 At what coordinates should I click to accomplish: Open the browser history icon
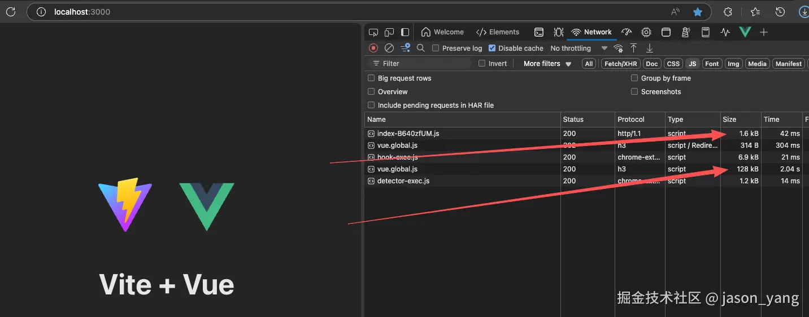(x=780, y=12)
